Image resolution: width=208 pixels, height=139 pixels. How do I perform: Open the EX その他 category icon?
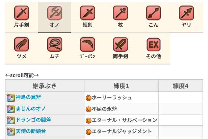153,44
